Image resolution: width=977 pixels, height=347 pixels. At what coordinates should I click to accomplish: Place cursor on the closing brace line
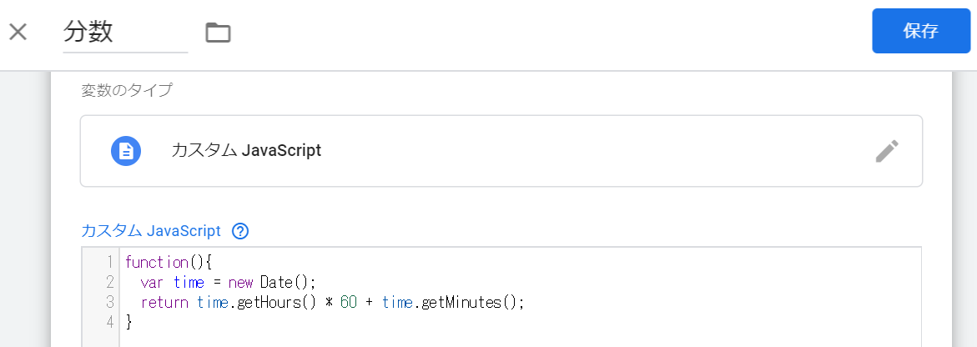[x=129, y=321]
